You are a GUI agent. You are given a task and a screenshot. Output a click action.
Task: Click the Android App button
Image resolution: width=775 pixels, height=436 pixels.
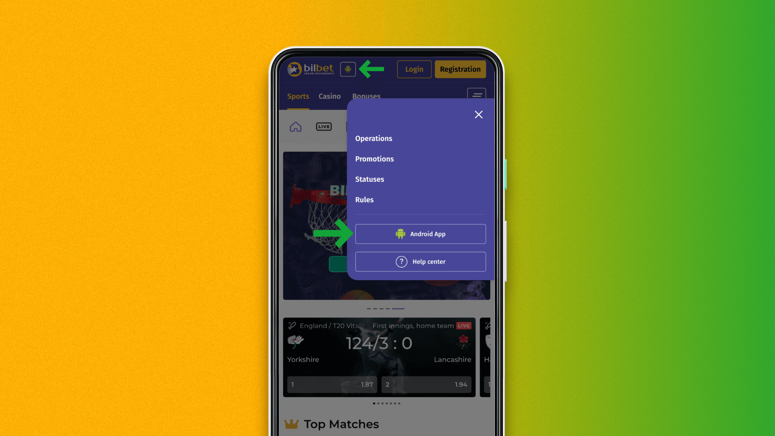click(x=421, y=234)
